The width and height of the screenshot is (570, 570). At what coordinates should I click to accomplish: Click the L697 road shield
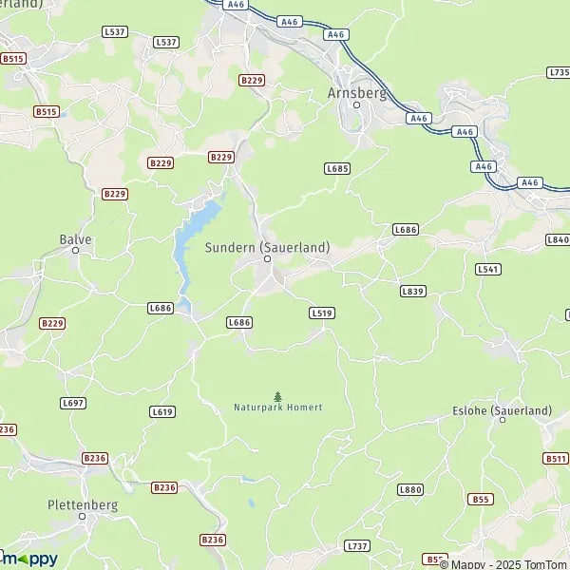click(x=73, y=403)
